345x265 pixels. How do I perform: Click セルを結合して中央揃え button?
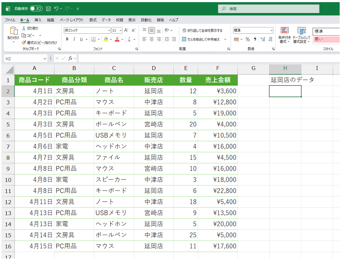click(x=201, y=39)
